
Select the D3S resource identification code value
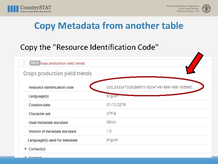point(149,87)
